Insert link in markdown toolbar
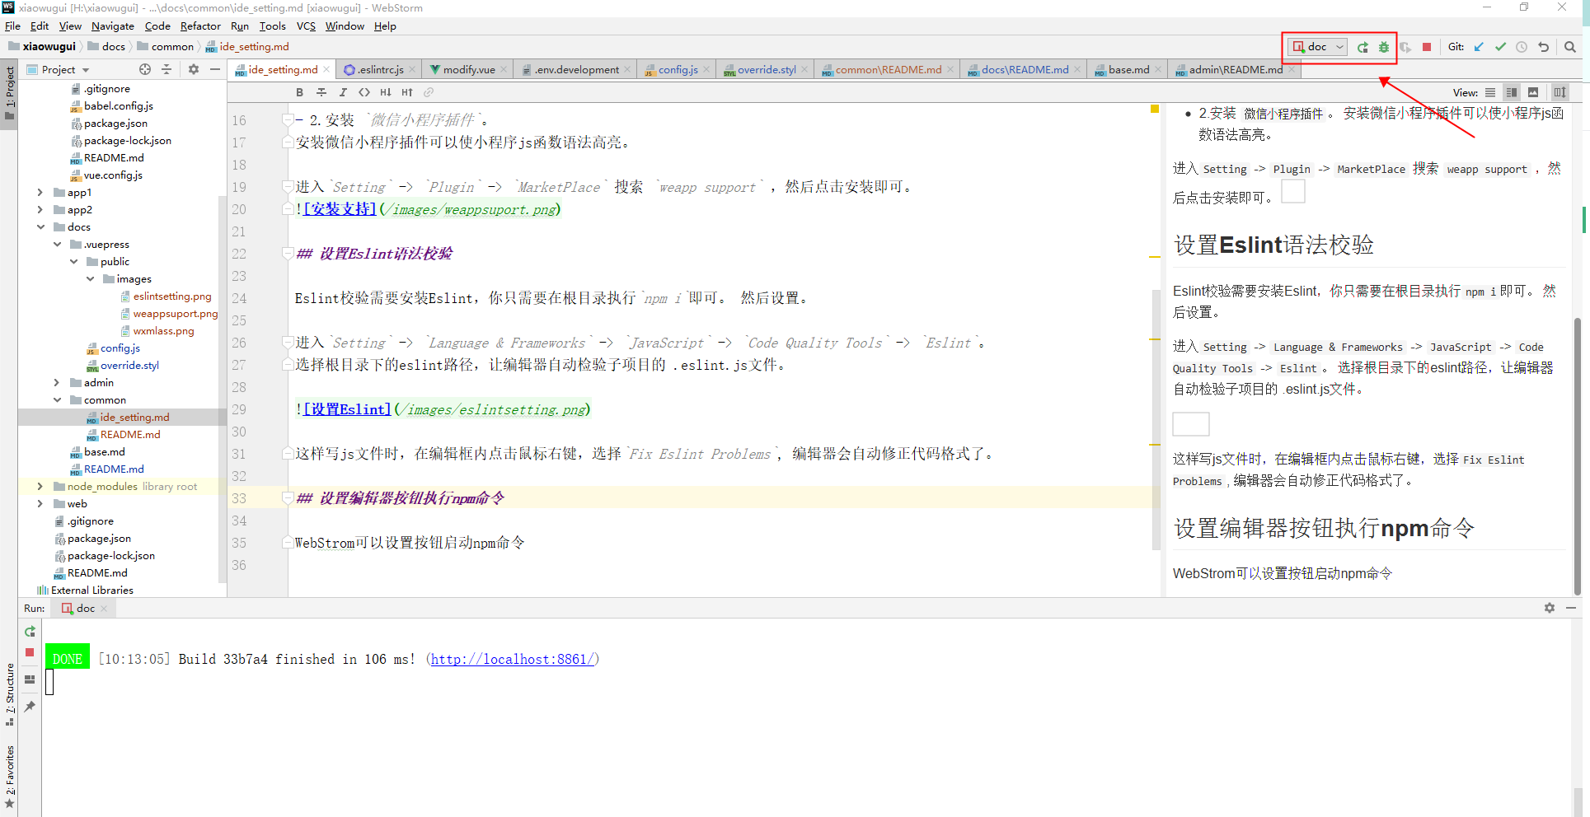This screenshot has width=1590, height=817. pos(429,92)
